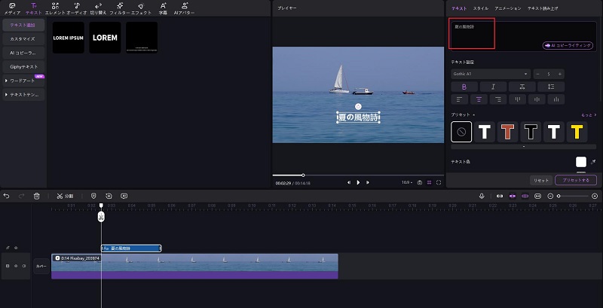Open the 16:9 aspect ratio dropdown
This screenshot has height=308, width=603.
click(406, 182)
